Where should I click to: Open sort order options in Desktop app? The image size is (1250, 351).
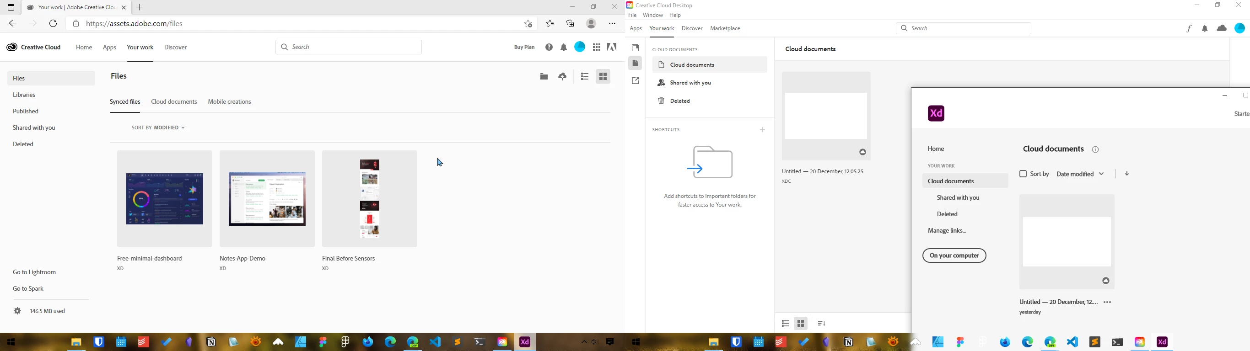[x=822, y=324]
